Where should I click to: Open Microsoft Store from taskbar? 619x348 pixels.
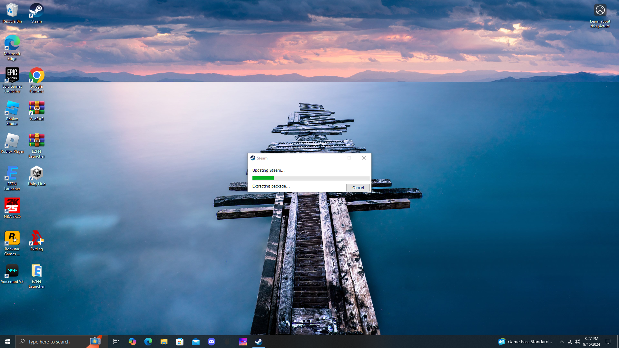coord(180,342)
